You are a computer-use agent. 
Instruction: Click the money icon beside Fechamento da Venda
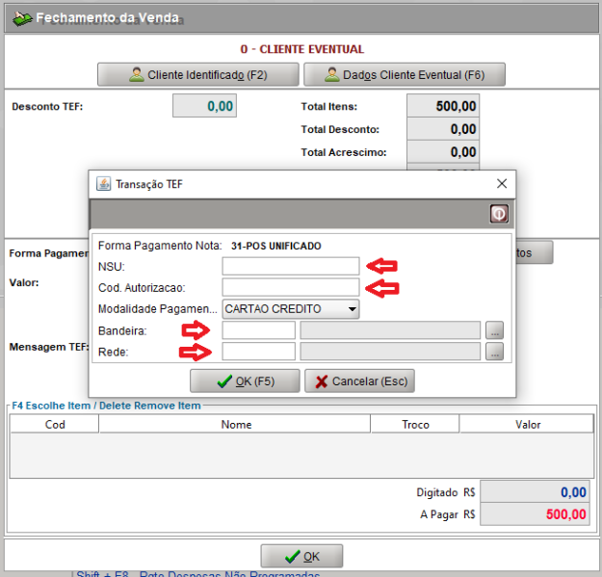click(20, 18)
